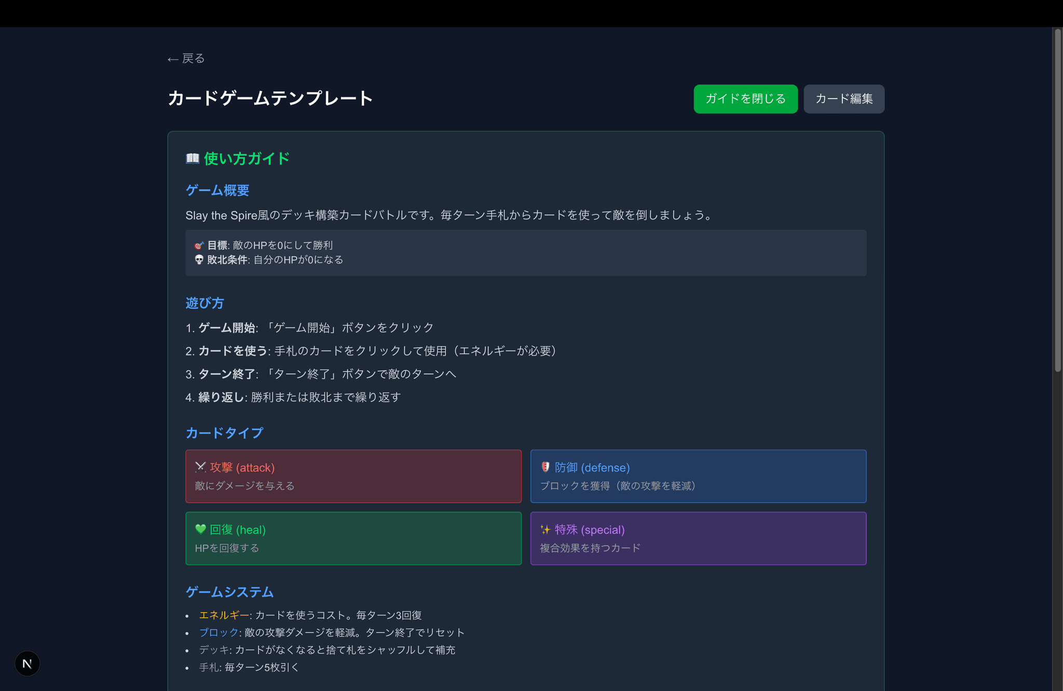
Task: Click the skull icon next to 敗北条件
Action: pyautogui.click(x=199, y=259)
